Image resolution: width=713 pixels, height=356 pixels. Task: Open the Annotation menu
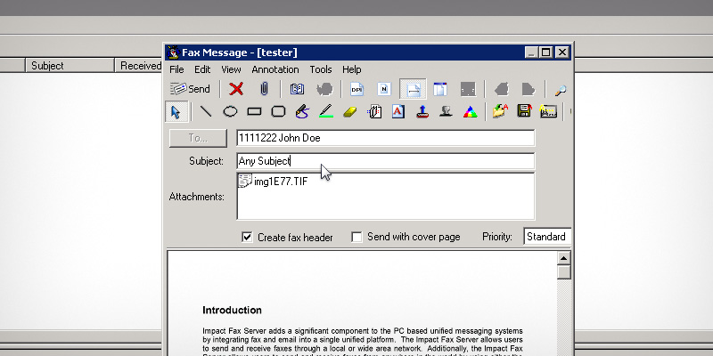(275, 69)
